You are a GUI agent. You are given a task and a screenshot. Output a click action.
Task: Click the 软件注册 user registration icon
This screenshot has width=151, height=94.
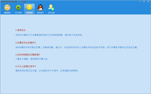point(51,7)
